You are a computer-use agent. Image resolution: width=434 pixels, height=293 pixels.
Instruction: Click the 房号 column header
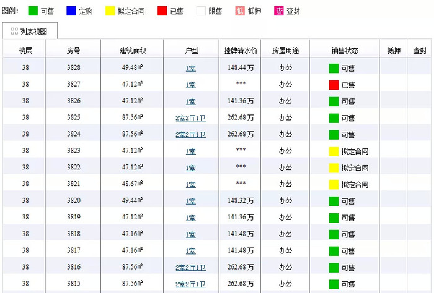point(74,51)
